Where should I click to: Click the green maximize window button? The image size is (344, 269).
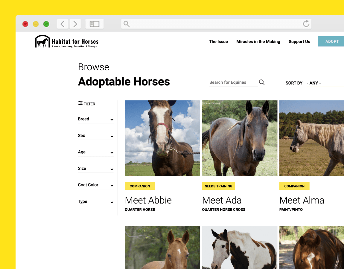[46, 24]
